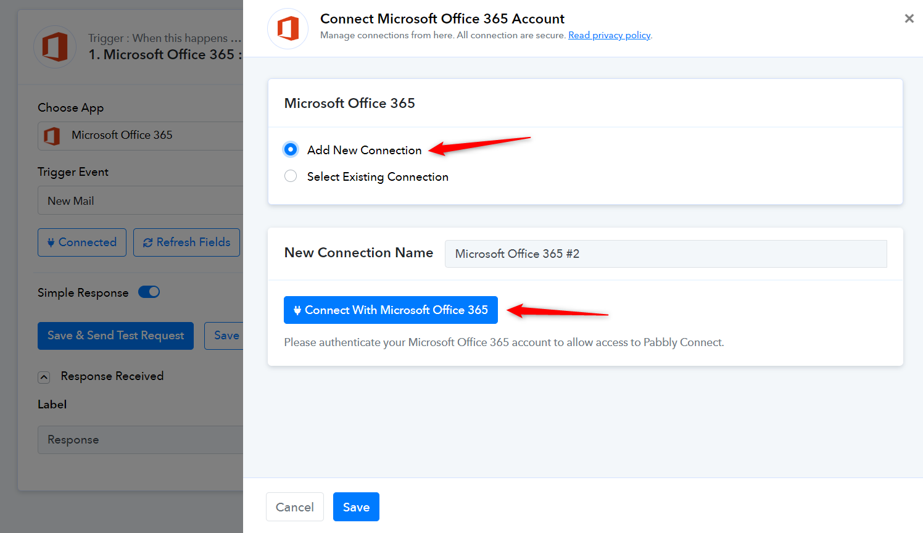Click the Office icon in Choose App field
923x533 pixels.
coord(52,136)
